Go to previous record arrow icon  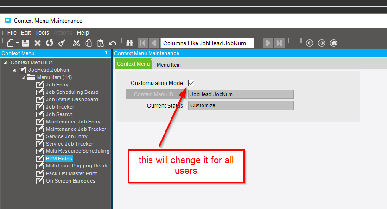click(x=154, y=43)
